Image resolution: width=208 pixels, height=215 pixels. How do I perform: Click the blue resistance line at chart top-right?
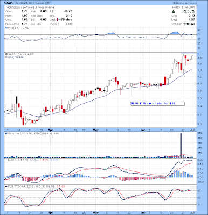click(x=190, y=54)
